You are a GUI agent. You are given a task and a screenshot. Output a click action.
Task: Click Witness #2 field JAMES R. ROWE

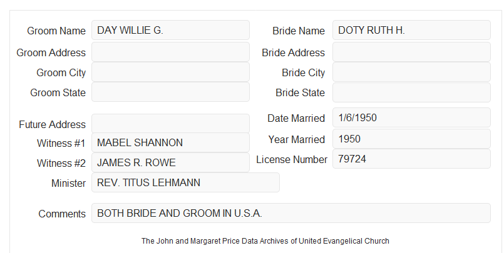(x=170, y=162)
